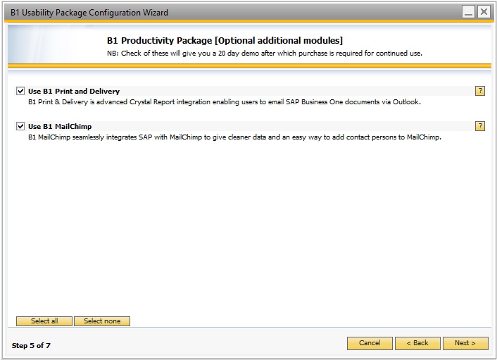Open help for B1 Print and Delivery
The image size is (497, 360).
(x=480, y=91)
